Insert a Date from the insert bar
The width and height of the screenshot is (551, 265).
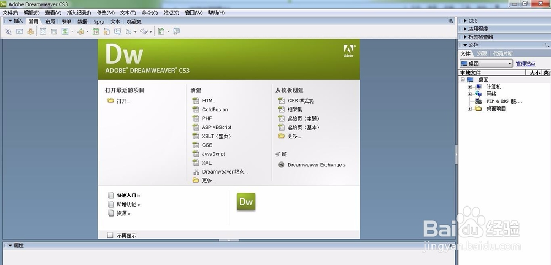[x=95, y=31]
